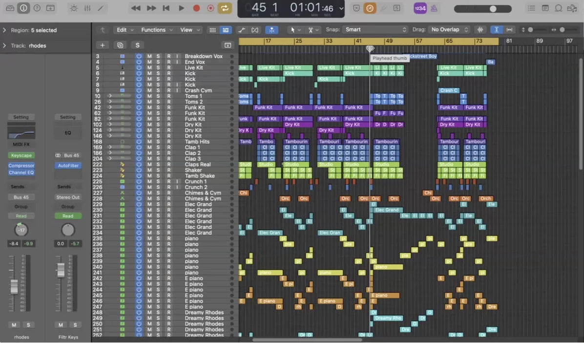Toggle the yellow Cycle mode button
The width and height of the screenshot is (584, 343).
coord(225,8)
